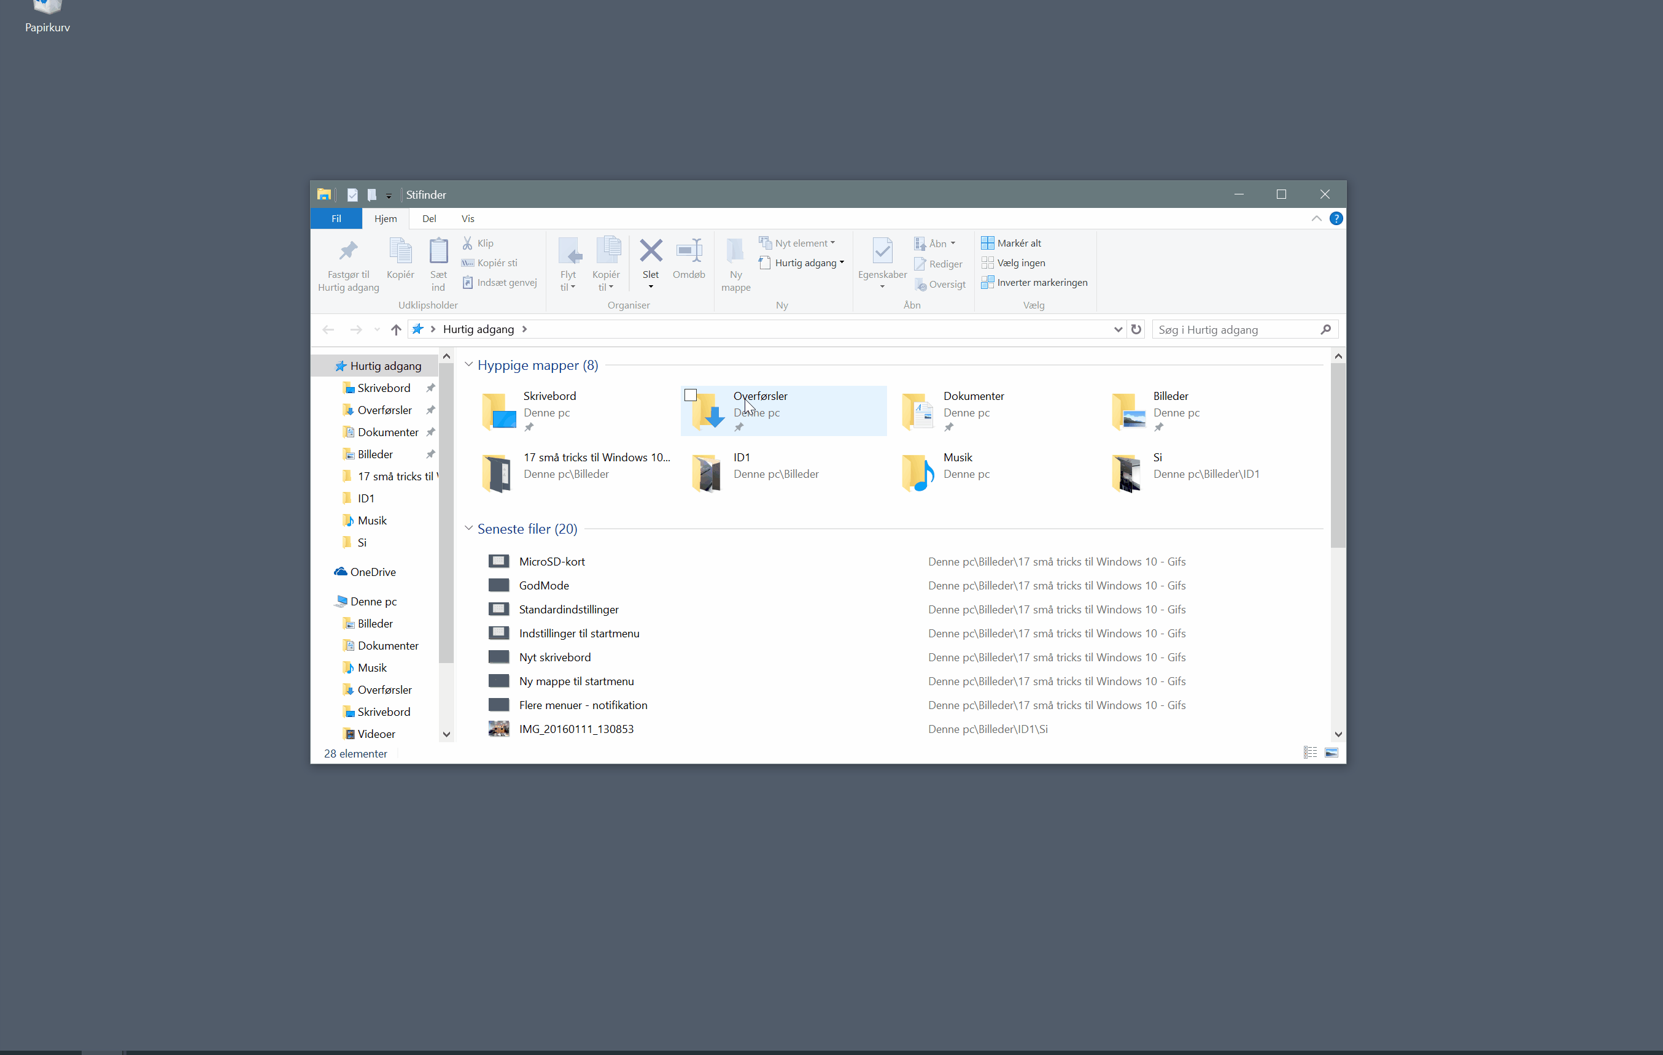This screenshot has height=1055, width=1663.
Task: Expand the address bar history dropdown
Action: [1118, 330]
